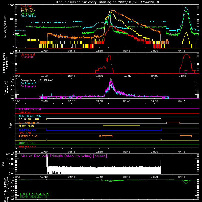Click the FLARE_FLAG label
Image resolution: width=202 pixels, height=202 pixels.
[26, 126]
